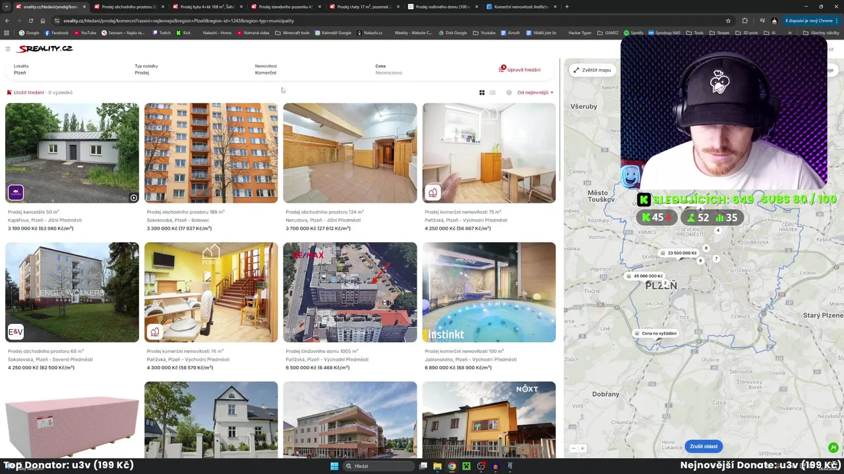Screen dimensions: 844x474
Task: Open Jablonského 100 m² listing pool photo
Action: [x=489, y=292]
